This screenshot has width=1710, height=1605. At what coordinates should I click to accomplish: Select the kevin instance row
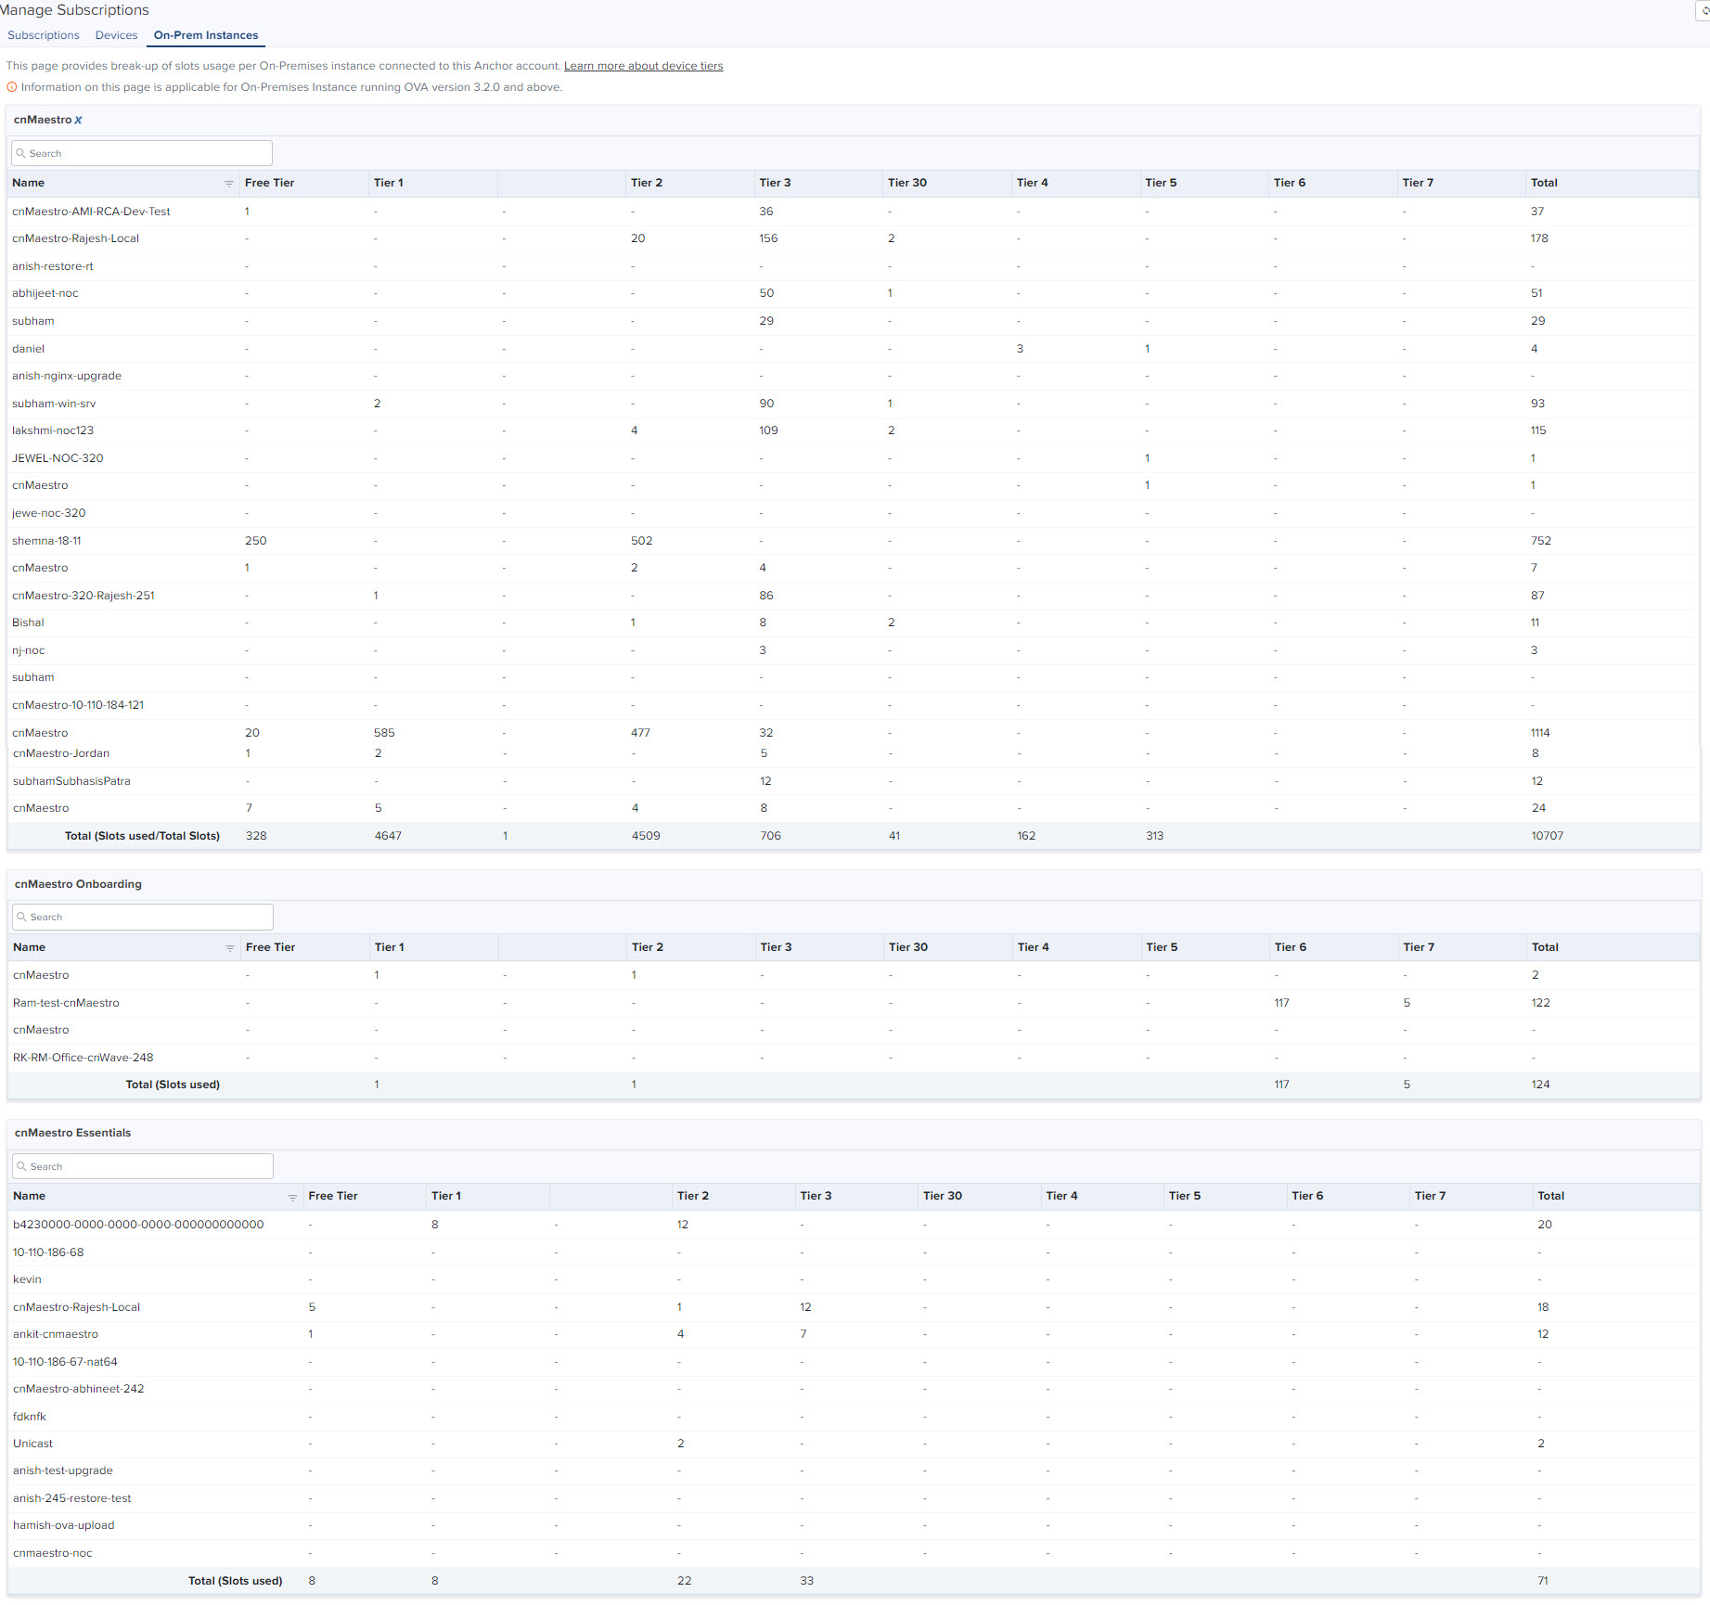tap(854, 1279)
